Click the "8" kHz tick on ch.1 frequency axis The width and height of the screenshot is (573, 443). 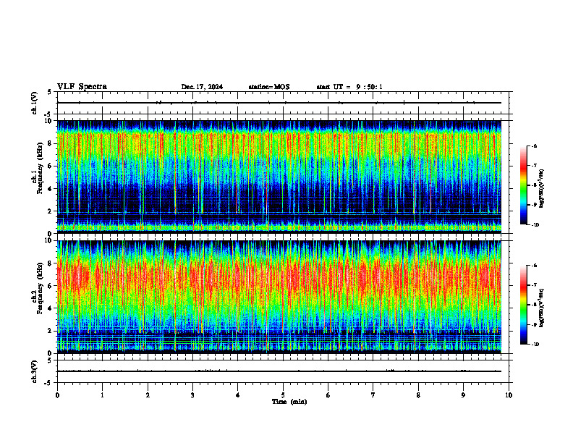point(51,143)
